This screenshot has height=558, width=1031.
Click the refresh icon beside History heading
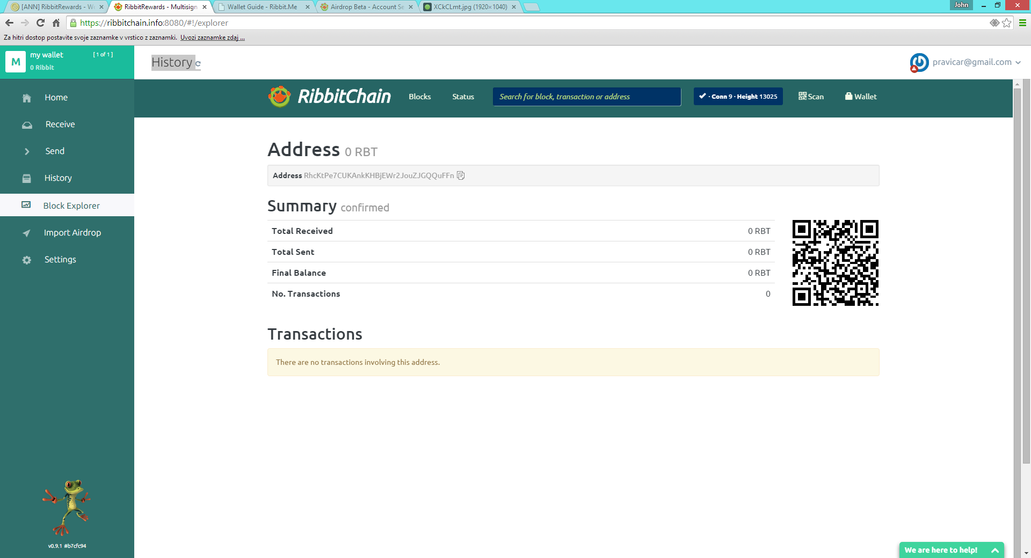[198, 64]
